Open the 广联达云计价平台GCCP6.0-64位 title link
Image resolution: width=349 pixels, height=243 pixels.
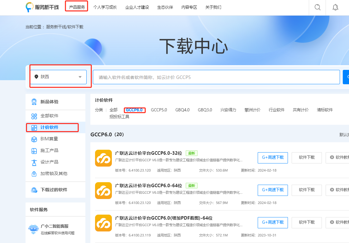pos(148,186)
